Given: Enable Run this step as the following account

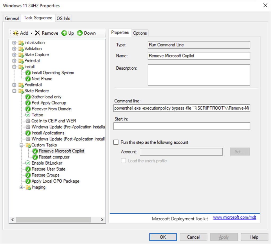Looking at the screenshot, I should pyautogui.click(x=116, y=142).
